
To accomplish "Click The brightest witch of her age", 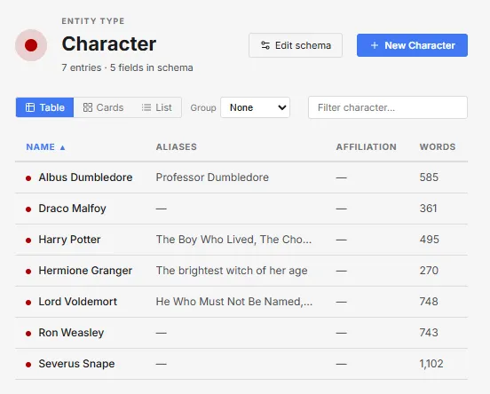I will coord(232,271).
